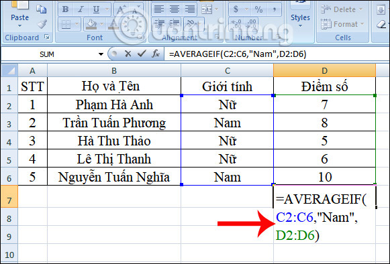Click inside the formula bar text

[x=238, y=54]
